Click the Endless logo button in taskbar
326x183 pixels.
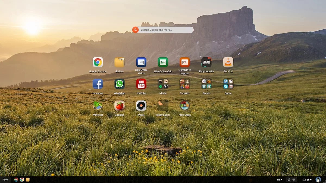(5, 179)
